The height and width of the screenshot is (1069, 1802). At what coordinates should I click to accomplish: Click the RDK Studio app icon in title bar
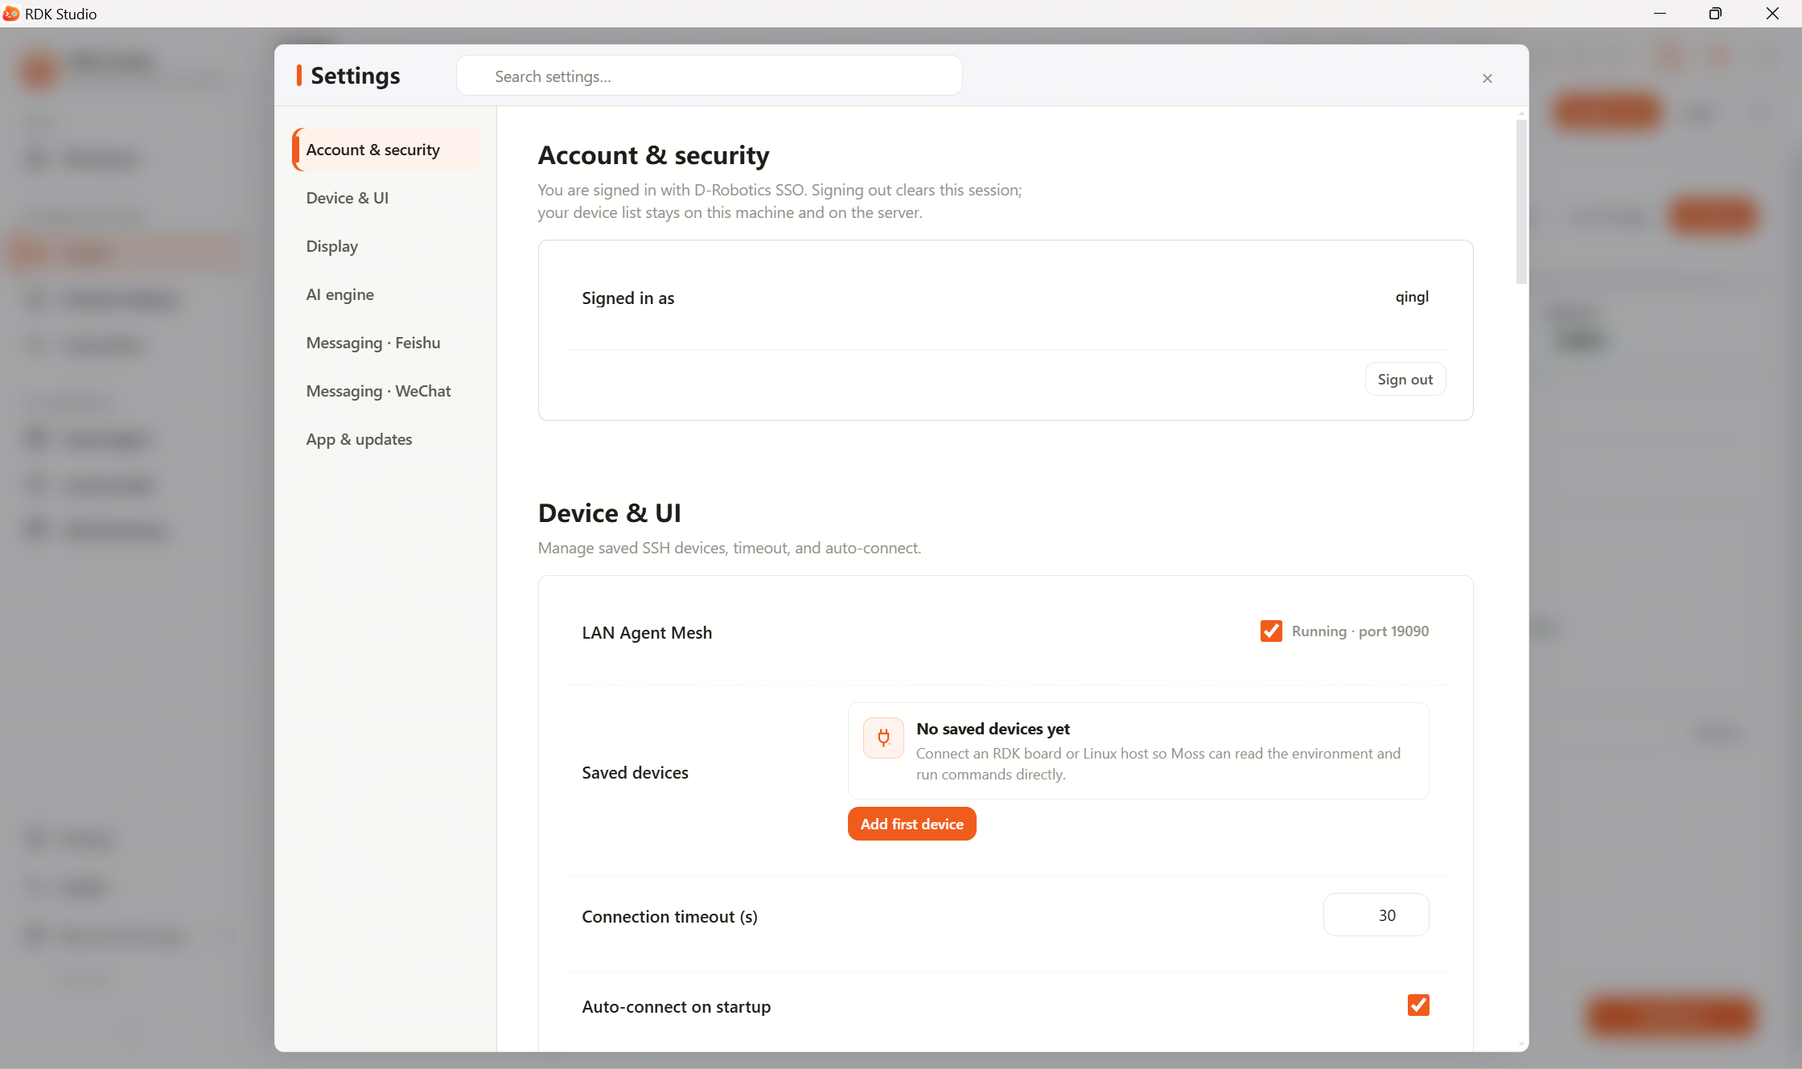pyautogui.click(x=11, y=14)
